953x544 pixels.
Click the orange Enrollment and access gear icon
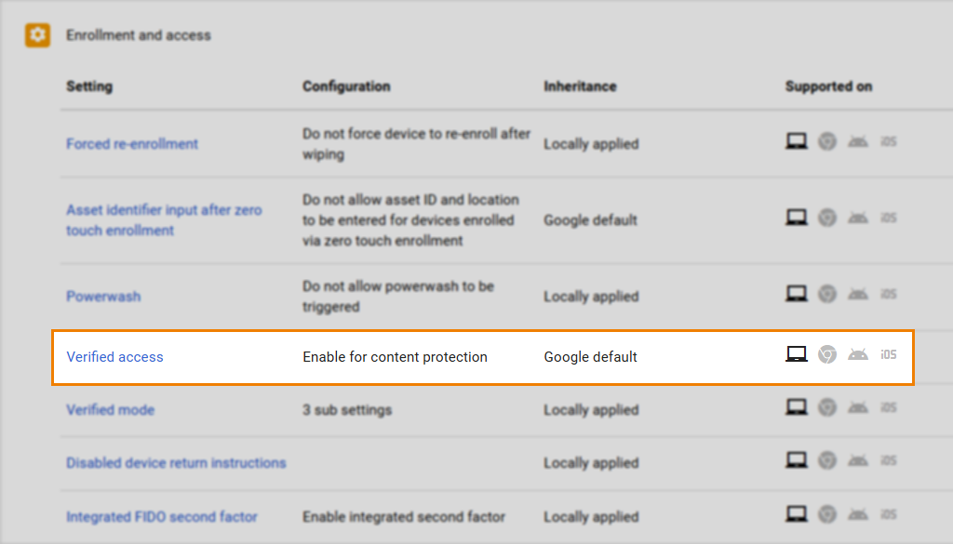coord(37,35)
